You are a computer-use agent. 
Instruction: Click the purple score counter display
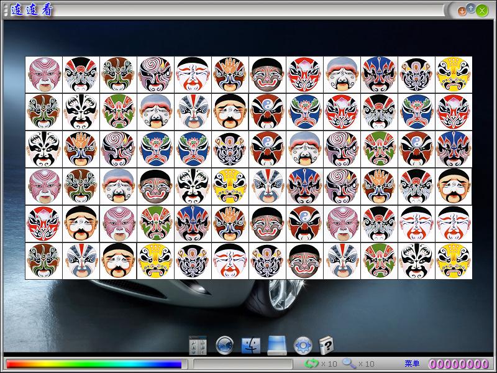(458, 364)
